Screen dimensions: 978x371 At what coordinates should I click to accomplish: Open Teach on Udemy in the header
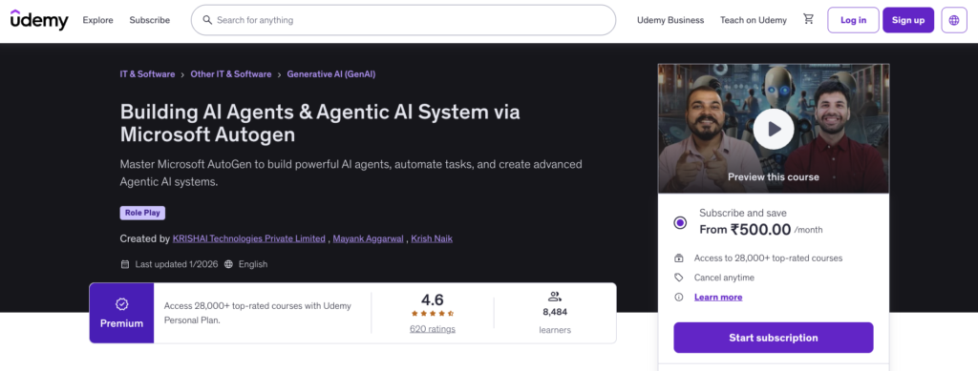[x=754, y=20]
